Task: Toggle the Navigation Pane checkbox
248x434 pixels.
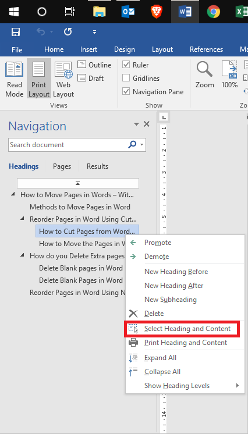Action: coord(126,91)
